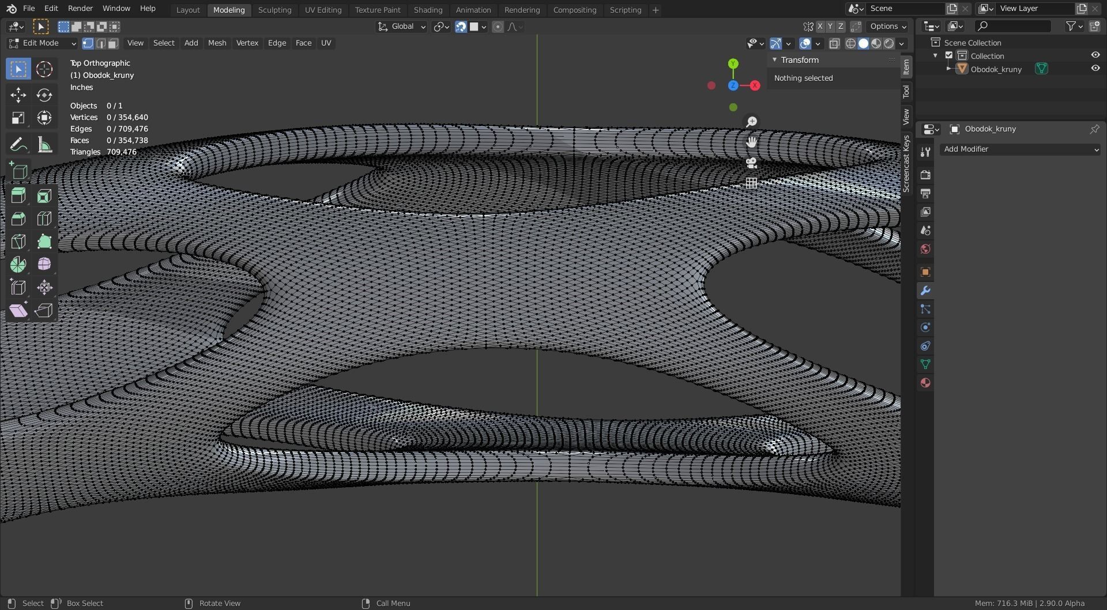Select the Knife tool
This screenshot has height=610, width=1107.
18,242
